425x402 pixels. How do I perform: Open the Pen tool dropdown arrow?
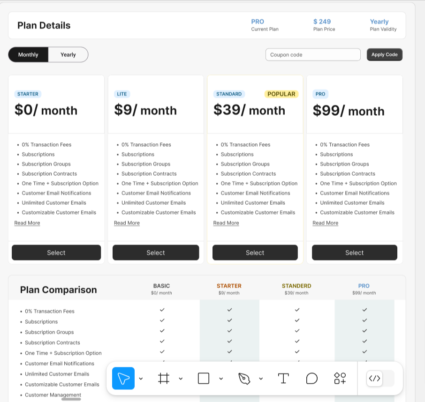coord(261,379)
